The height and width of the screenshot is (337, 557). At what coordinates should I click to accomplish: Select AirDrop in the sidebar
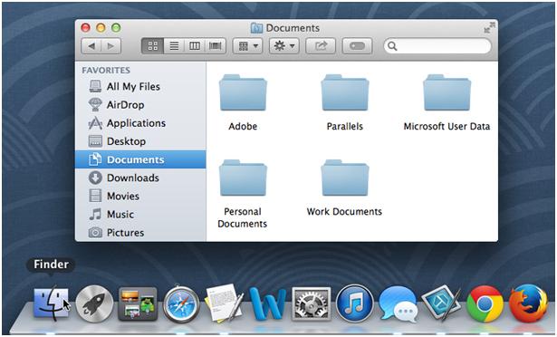point(140,105)
